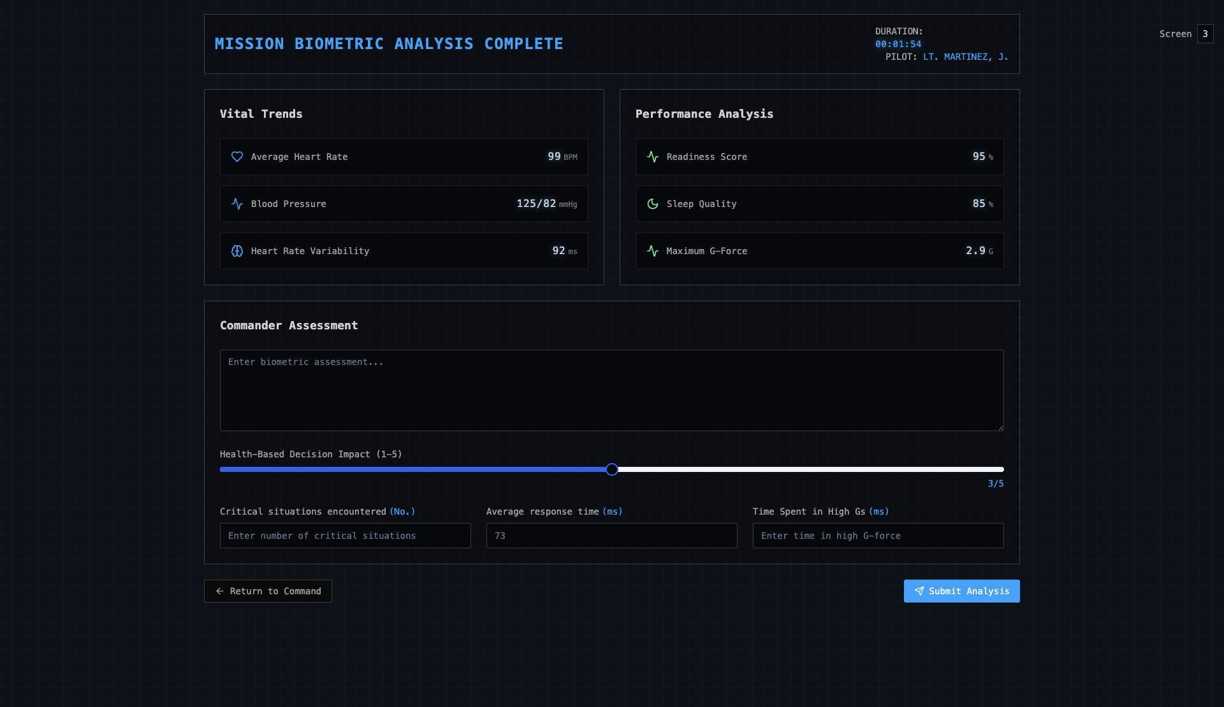Viewport: 1224px width, 707px height.
Task: Click the left arrow icon on Return to Command
Action: click(x=219, y=591)
